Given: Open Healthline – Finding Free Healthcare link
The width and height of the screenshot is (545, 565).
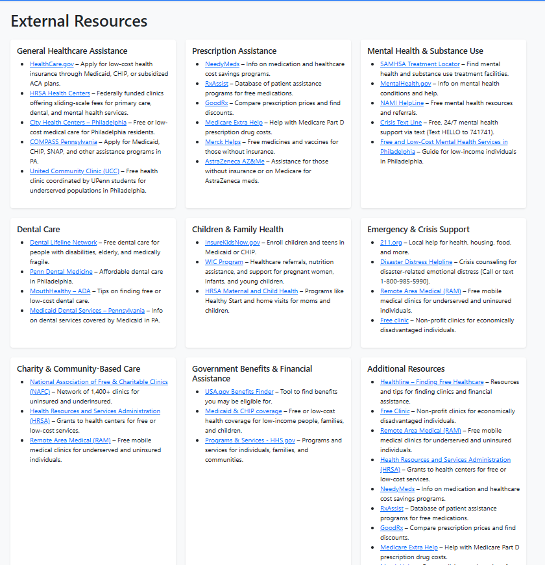Looking at the screenshot, I should 432,382.
